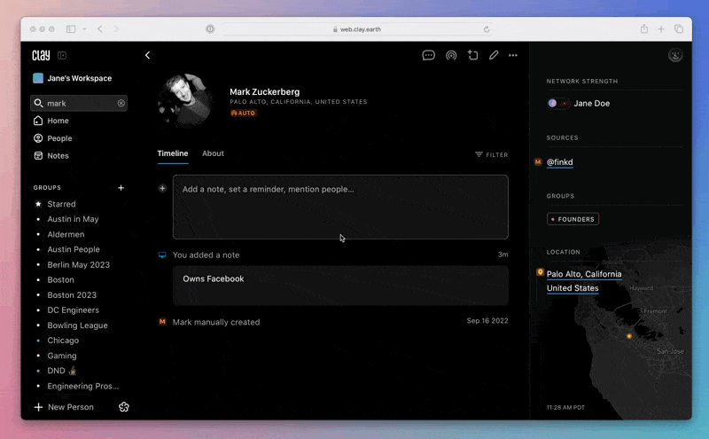Viewport: 709px width, 439px height.
Task: Edit contact with the pencil icon
Action: (494, 55)
